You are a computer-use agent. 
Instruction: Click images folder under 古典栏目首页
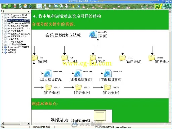pyautogui.click(x=78, y=87)
